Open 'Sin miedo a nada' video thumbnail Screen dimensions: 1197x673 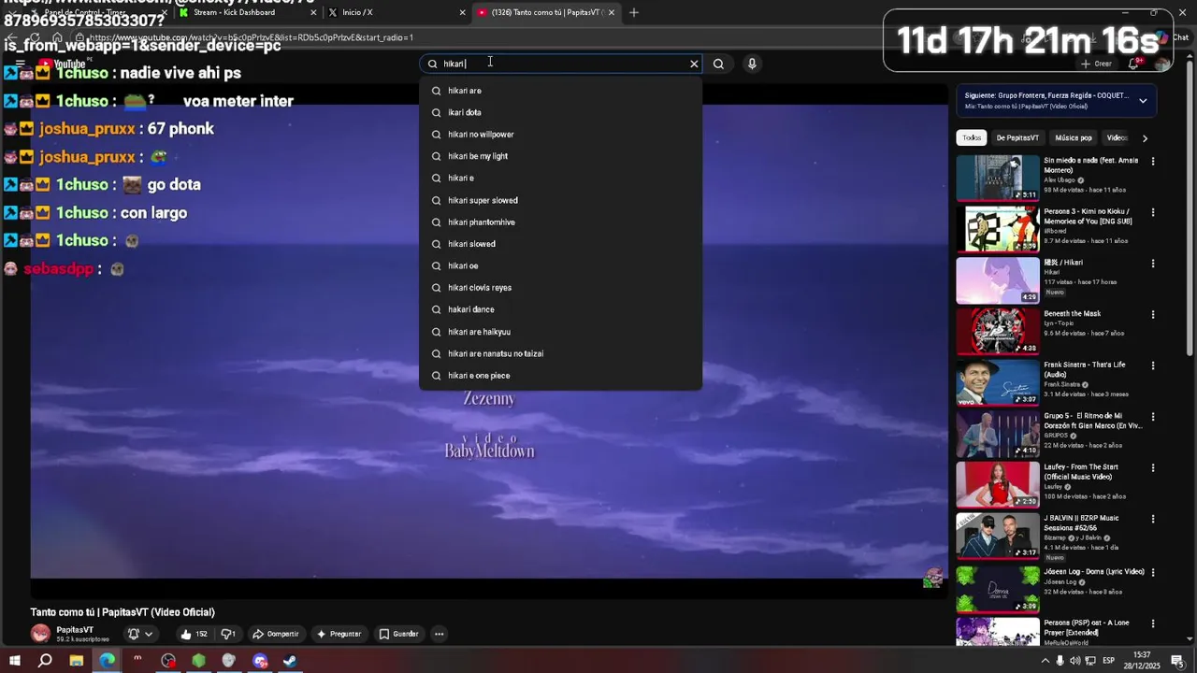[x=998, y=178]
